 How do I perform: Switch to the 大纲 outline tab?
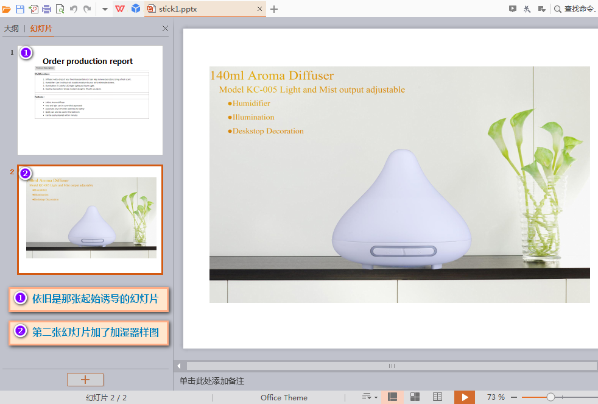click(12, 28)
